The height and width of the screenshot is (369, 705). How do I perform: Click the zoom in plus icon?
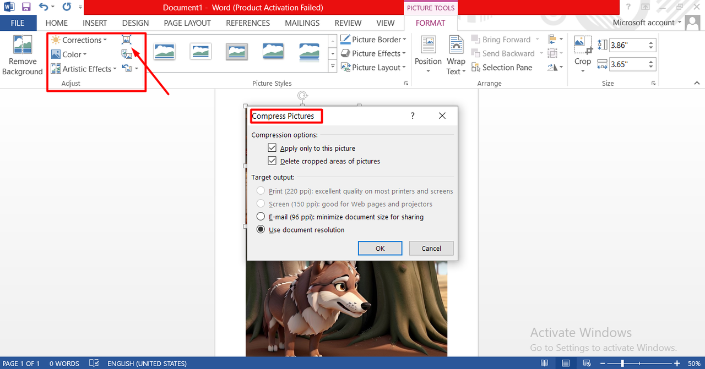[x=677, y=364]
